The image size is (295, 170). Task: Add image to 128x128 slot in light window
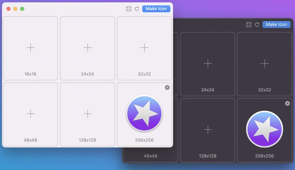88,114
